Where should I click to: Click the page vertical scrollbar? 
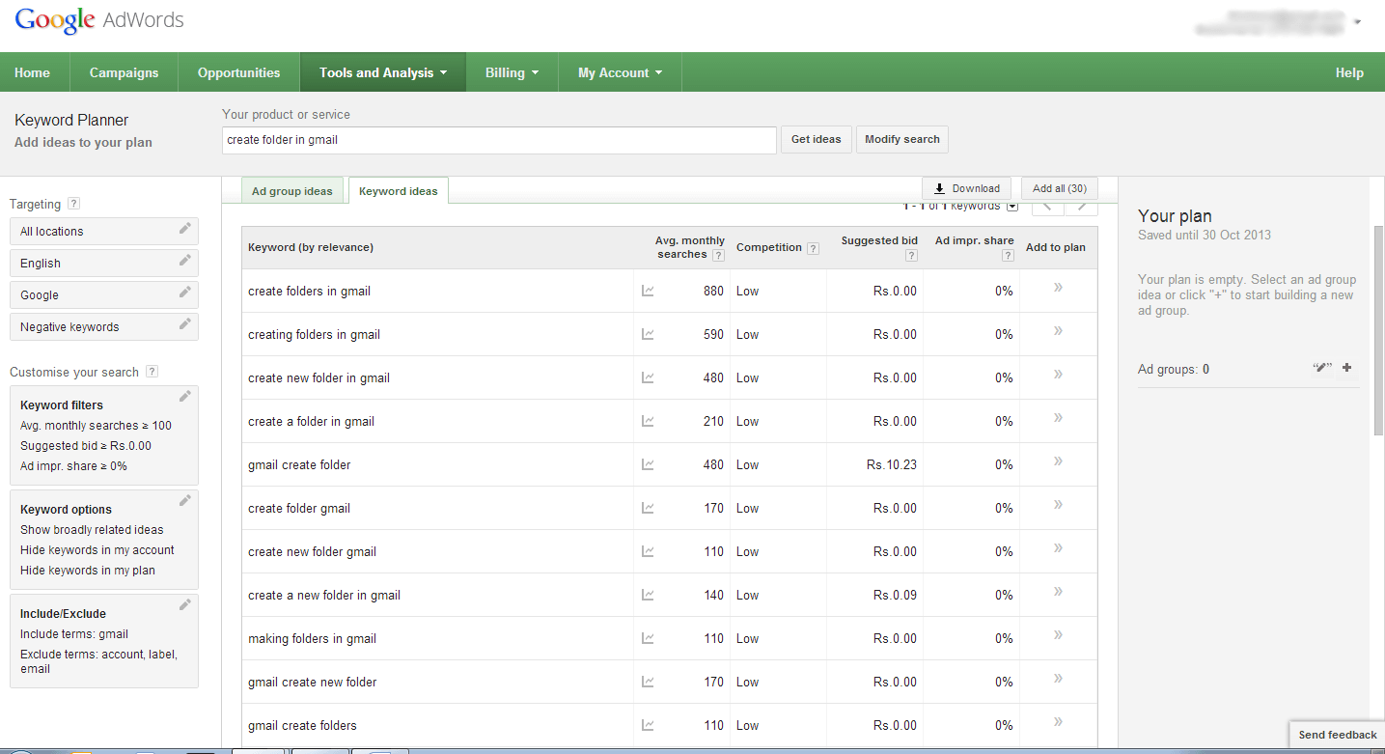tap(1378, 328)
